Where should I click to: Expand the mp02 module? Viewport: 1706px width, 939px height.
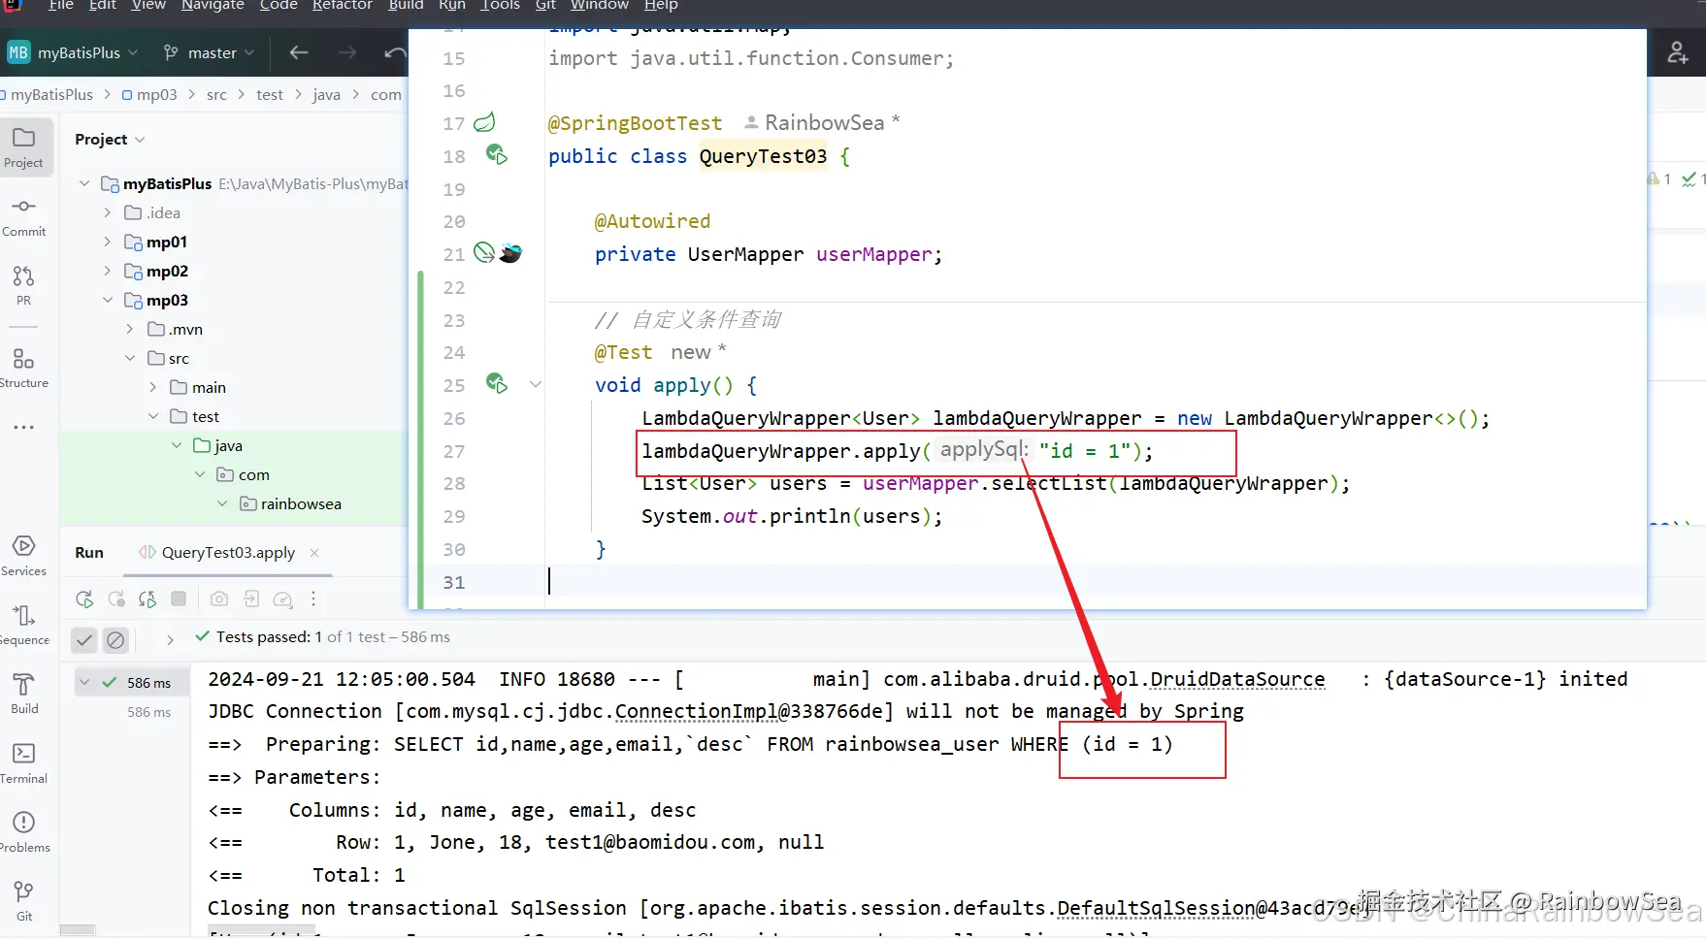click(108, 271)
